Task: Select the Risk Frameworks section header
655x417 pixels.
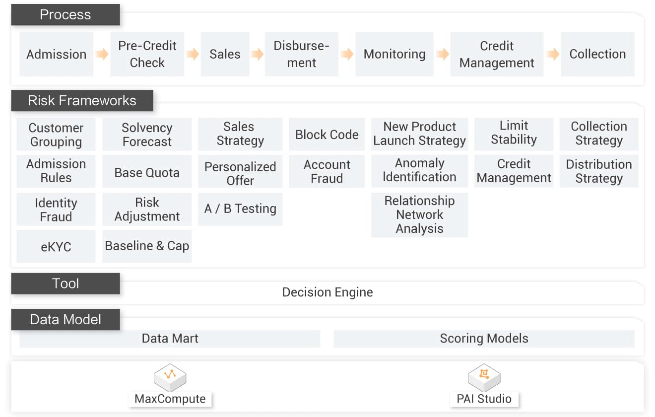Action: point(82,101)
